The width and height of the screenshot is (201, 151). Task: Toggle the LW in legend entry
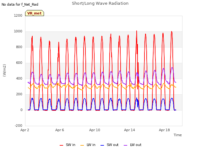tap(88, 145)
